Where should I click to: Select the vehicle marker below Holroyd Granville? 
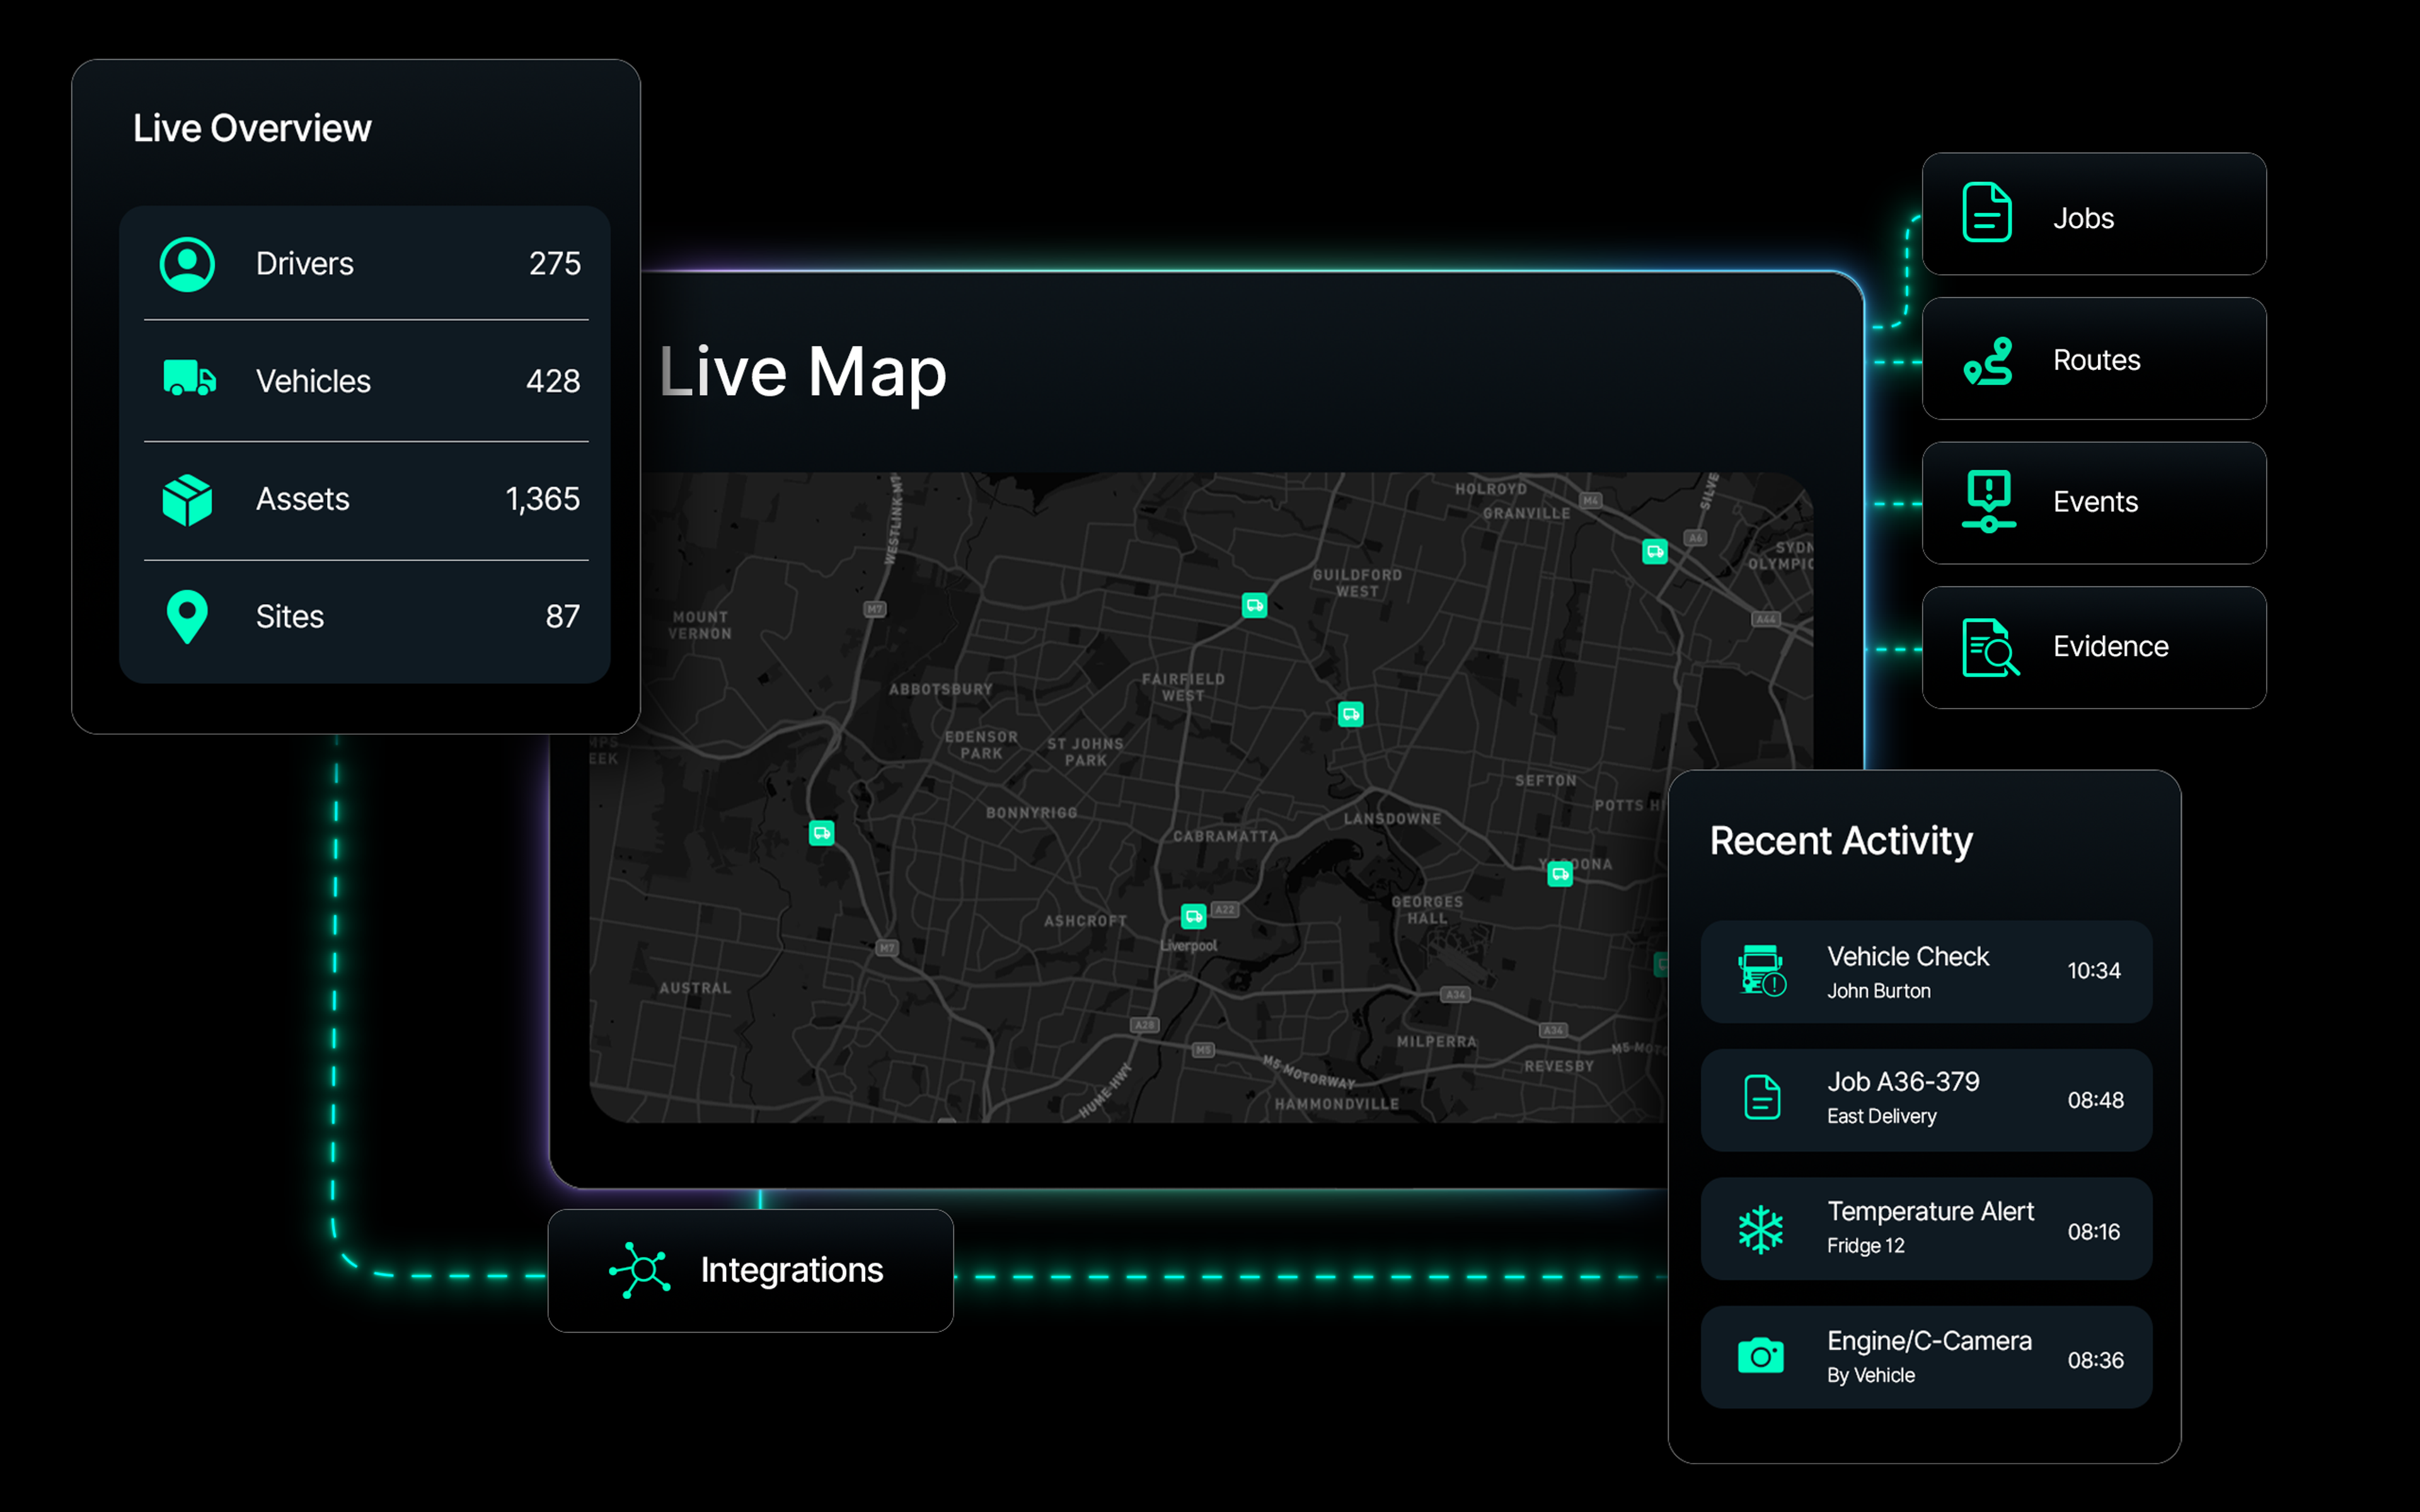pos(1655,551)
